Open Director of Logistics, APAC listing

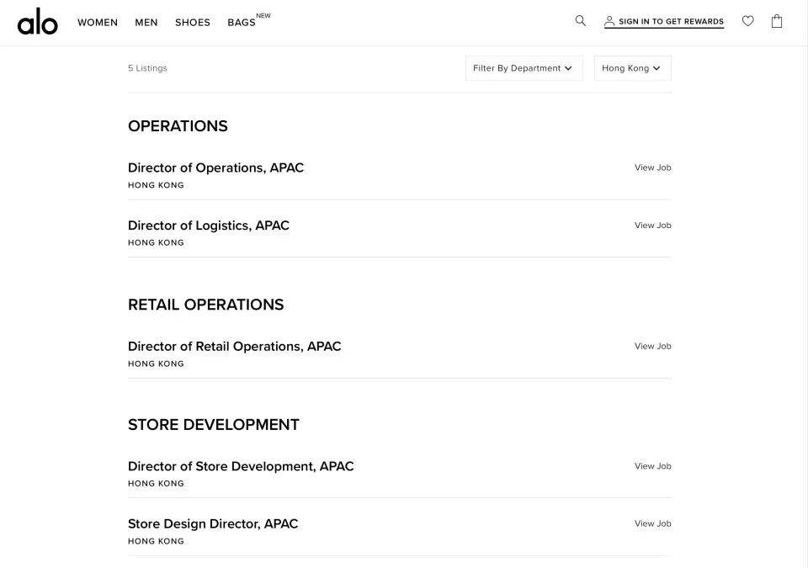[x=209, y=226]
